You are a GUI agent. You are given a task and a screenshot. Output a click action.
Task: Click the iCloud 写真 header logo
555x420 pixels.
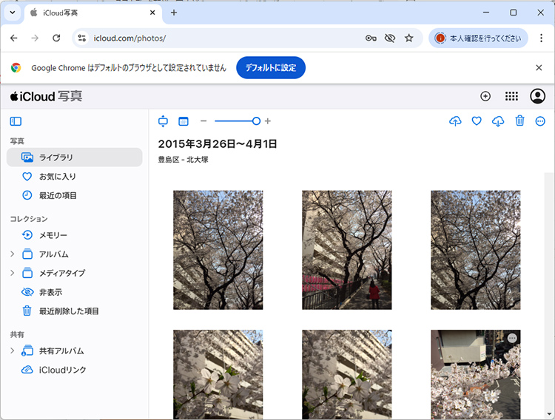tap(47, 96)
